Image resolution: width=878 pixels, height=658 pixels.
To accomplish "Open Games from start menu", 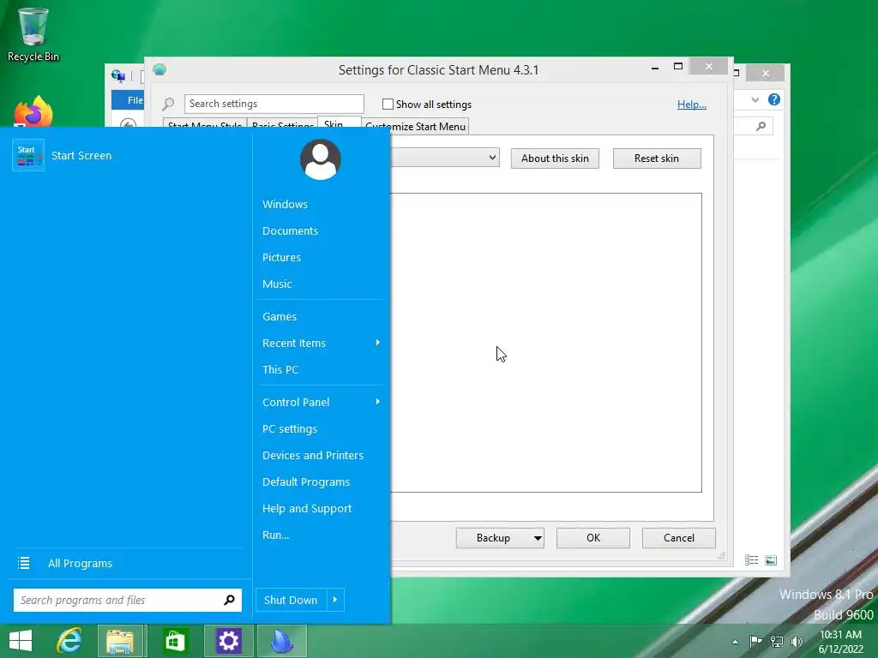I will [280, 316].
